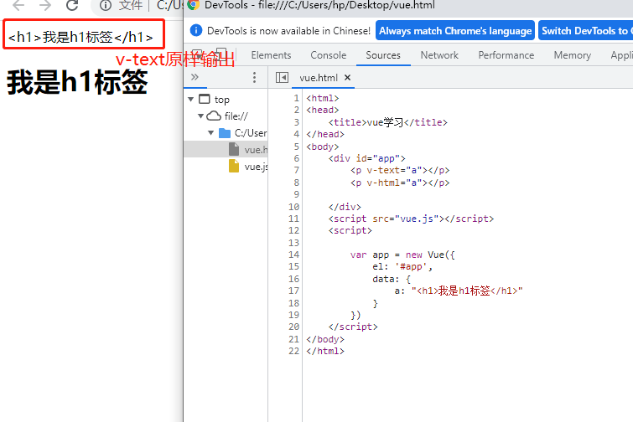
Task: Click line number 7 in gutter
Action: pos(296,171)
